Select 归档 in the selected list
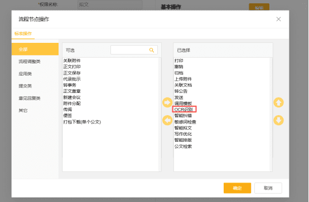Viewport: 309px width, 202px height. tap(178, 73)
